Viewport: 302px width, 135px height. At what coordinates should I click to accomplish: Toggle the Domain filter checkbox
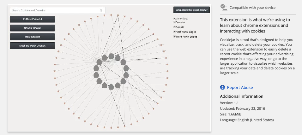[x=174, y=22]
